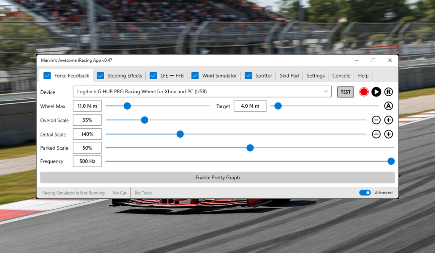Click the Parked Scale slider handle

[x=250, y=148]
